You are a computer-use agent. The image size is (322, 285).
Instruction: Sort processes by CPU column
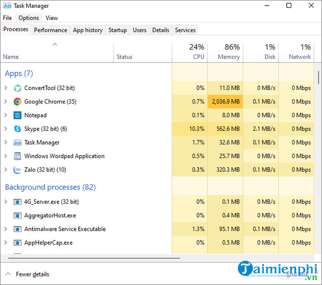[x=190, y=52]
